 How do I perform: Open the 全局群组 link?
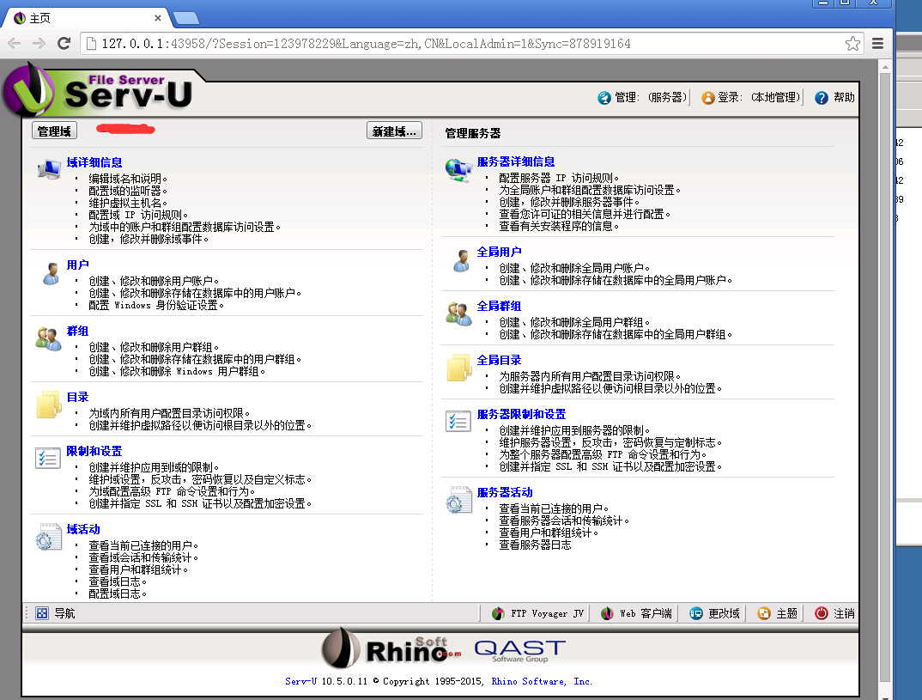500,306
